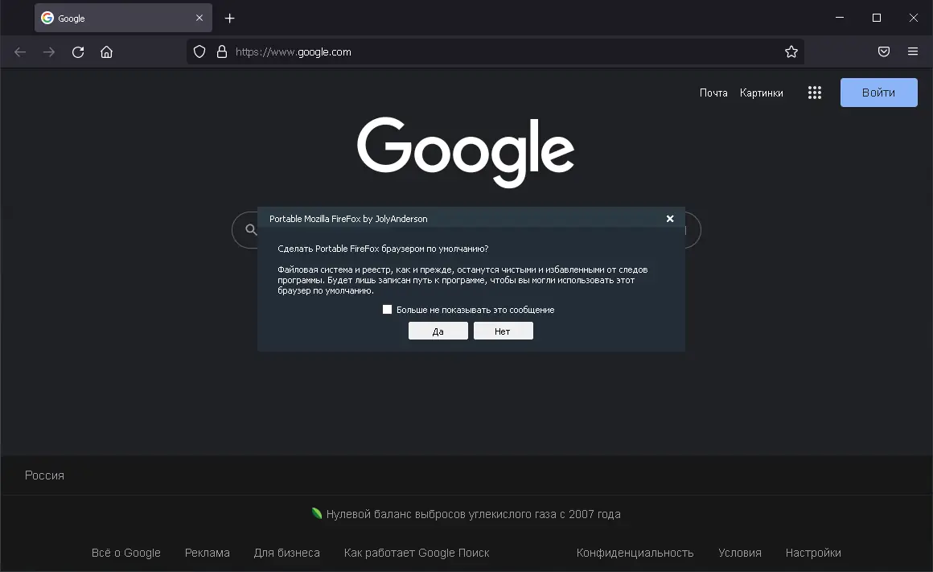Open tracking protection shield icon

click(x=199, y=51)
